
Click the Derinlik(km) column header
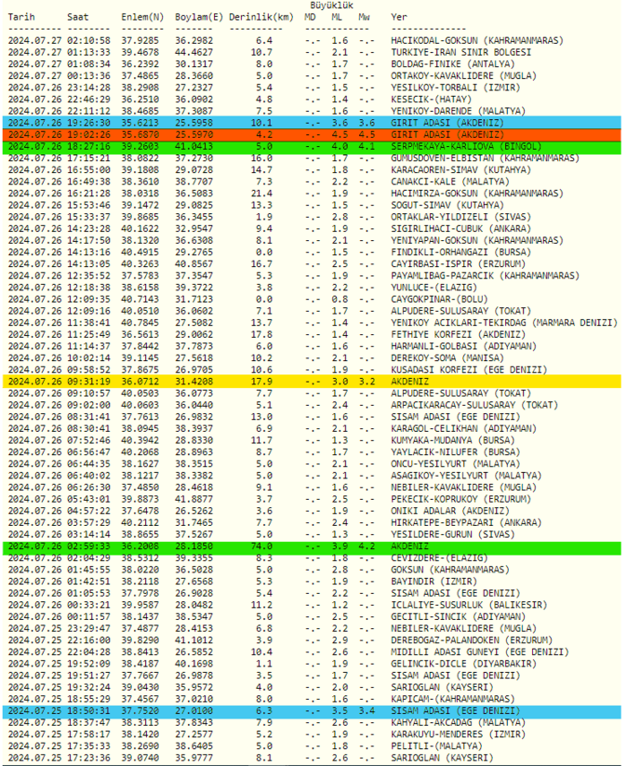[261, 17]
